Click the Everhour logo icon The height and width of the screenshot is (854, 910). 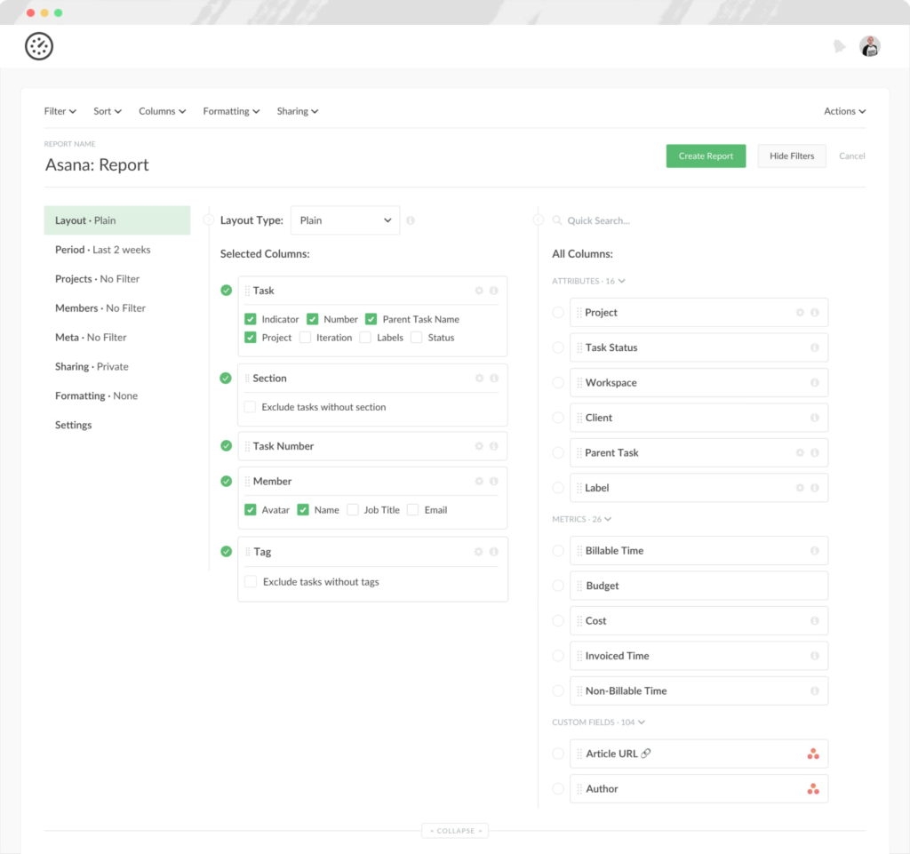pos(39,47)
